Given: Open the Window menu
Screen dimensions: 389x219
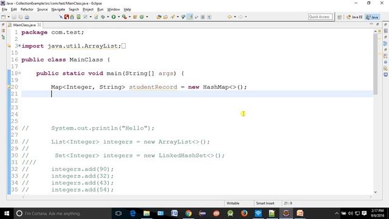Looking at the screenshot, I should [x=114, y=10].
